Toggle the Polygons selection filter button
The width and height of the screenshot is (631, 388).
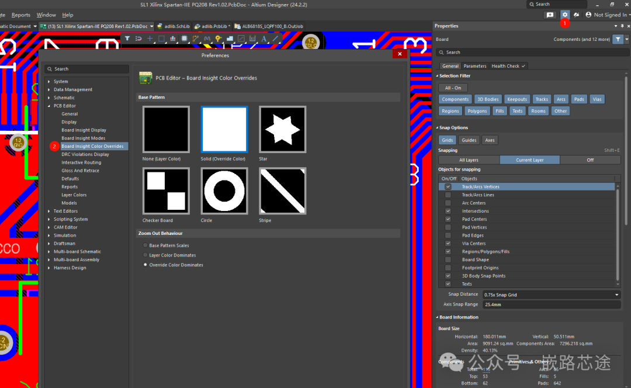(477, 111)
